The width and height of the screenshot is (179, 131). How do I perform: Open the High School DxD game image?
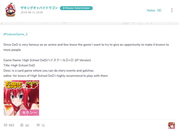(x=21, y=98)
